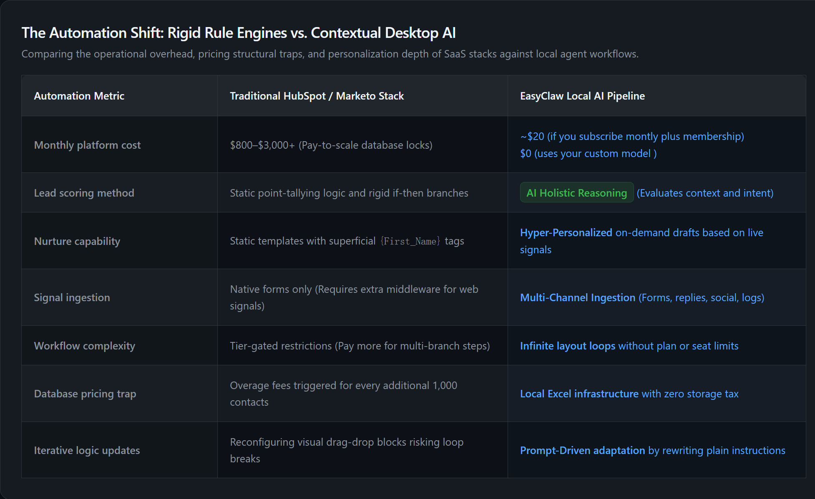Click '(Evaluates context and intent)' text

705,193
